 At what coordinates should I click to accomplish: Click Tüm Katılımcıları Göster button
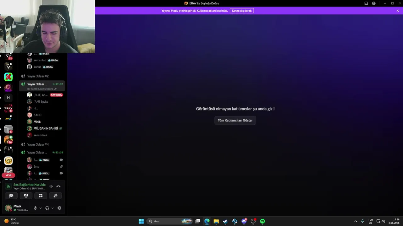point(235,121)
